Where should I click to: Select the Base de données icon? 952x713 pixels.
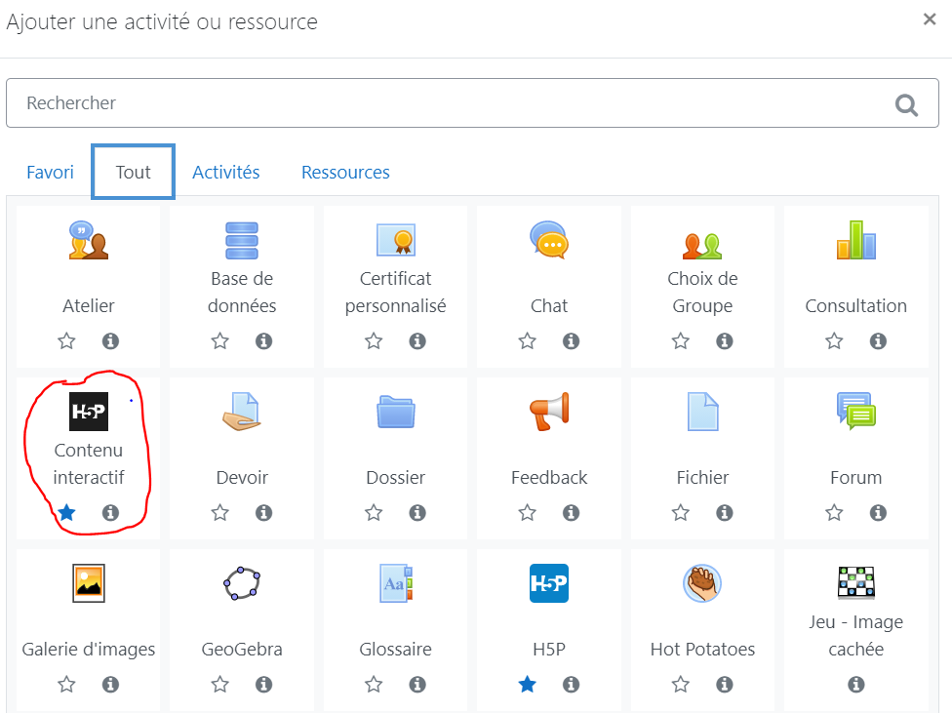click(x=242, y=240)
